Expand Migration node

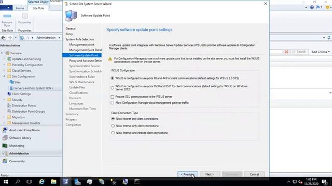click(4, 117)
